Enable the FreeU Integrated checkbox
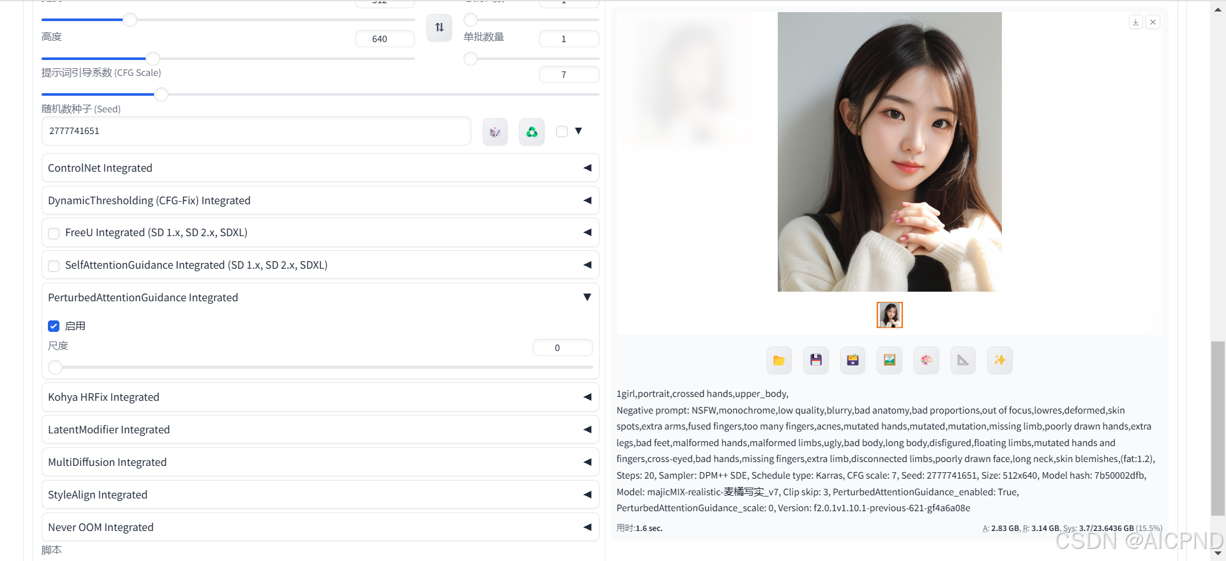1226x561 pixels. [54, 234]
